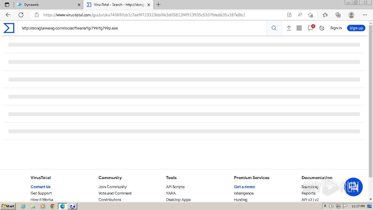Image resolution: width=373 pixels, height=210 pixels.
Task: Click the scrollbar down arrow
Action: [x=371, y=199]
